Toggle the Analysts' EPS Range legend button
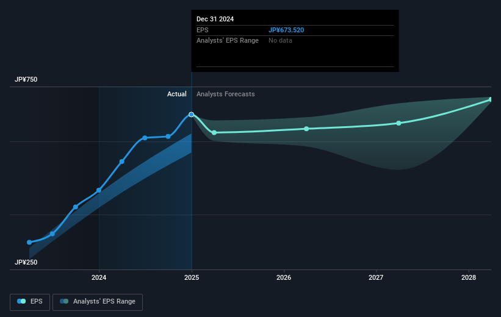Image resolution: width=501 pixels, height=317 pixels. tap(98, 302)
